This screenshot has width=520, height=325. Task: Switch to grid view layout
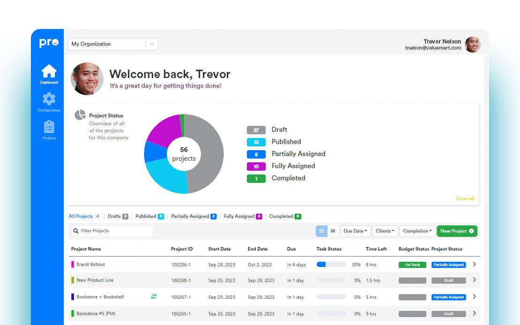coord(333,231)
